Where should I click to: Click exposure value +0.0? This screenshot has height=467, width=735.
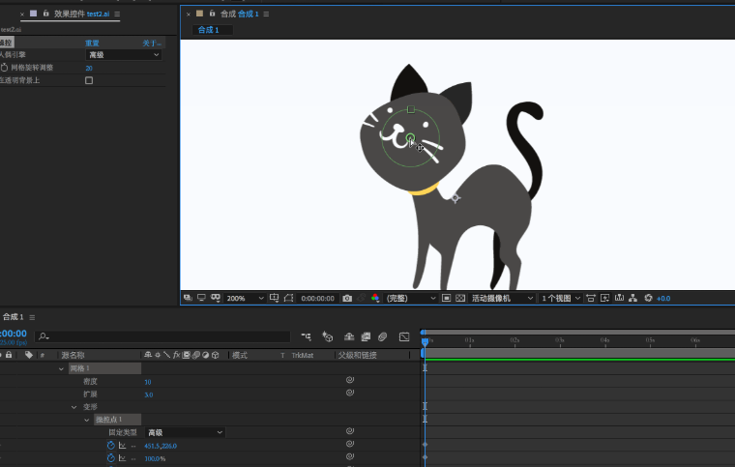point(663,299)
